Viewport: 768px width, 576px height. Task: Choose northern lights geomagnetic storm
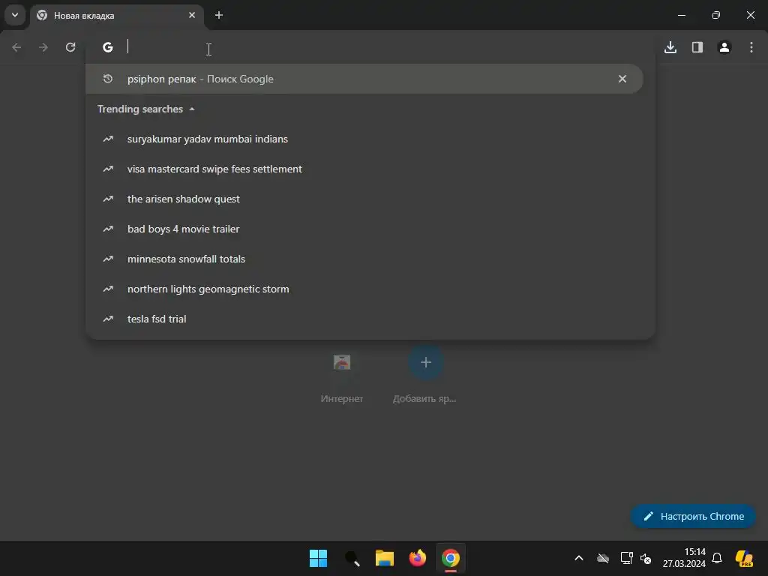coord(370,289)
